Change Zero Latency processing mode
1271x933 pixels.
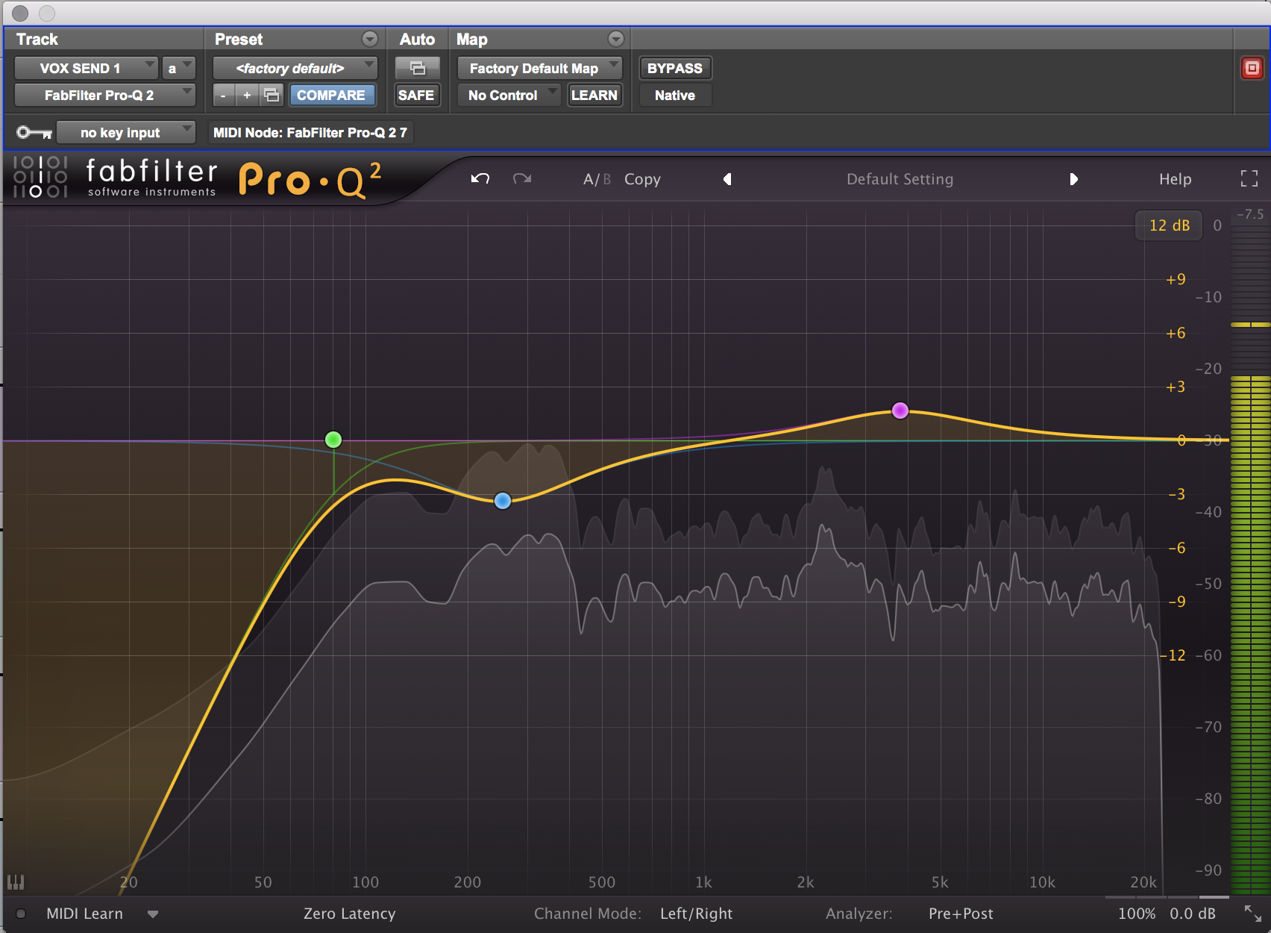tap(349, 914)
